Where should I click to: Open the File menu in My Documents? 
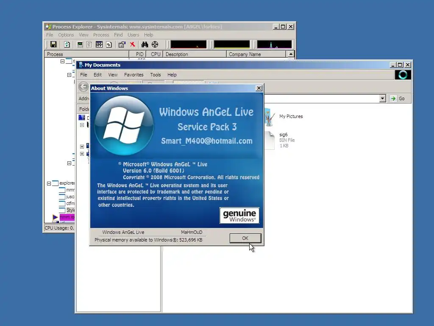point(83,75)
